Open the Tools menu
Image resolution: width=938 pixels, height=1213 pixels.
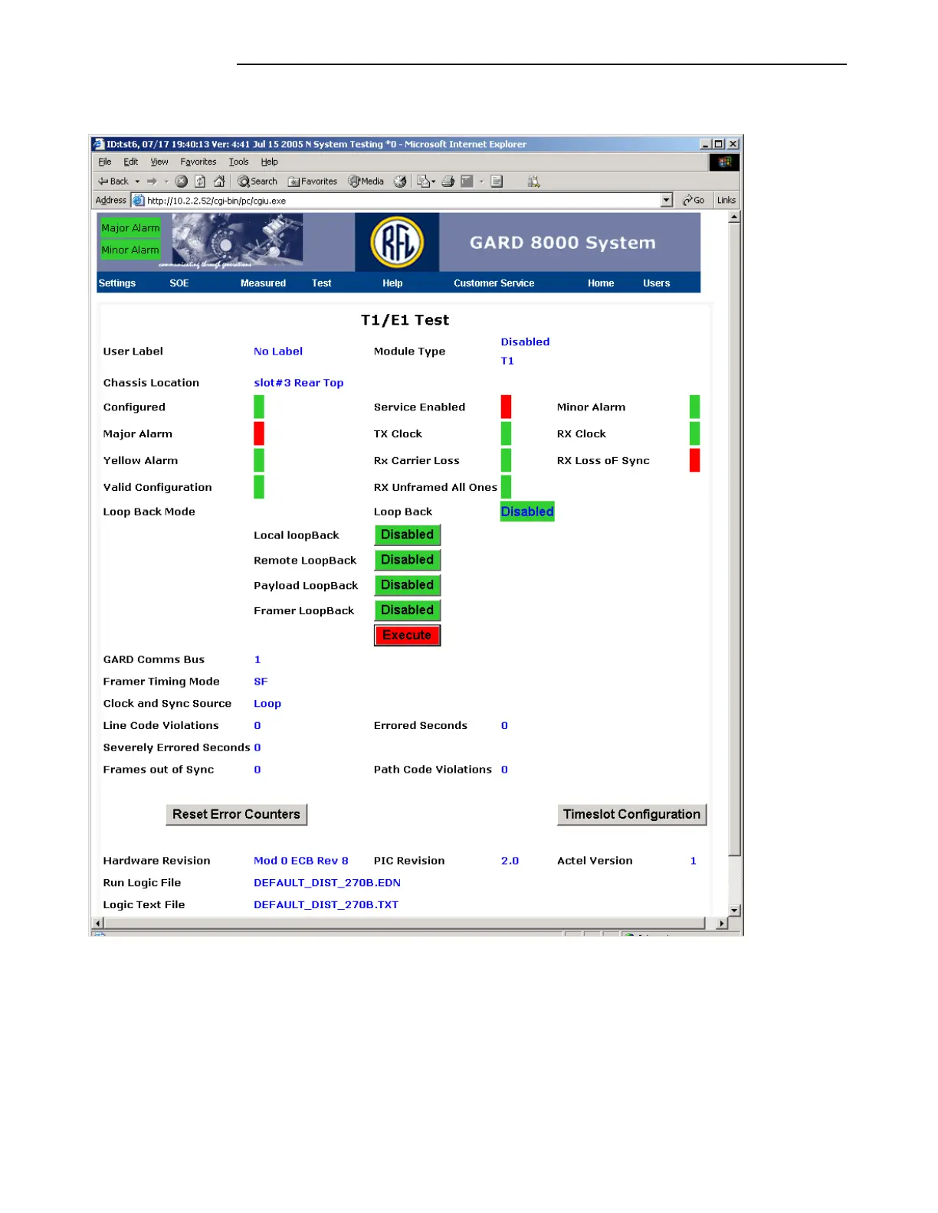click(x=239, y=162)
